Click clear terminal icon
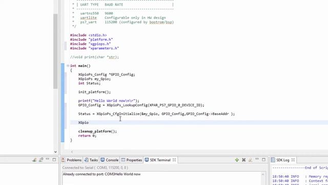Image resolution: width=328 pixels, height=185 pixels. [251, 160]
